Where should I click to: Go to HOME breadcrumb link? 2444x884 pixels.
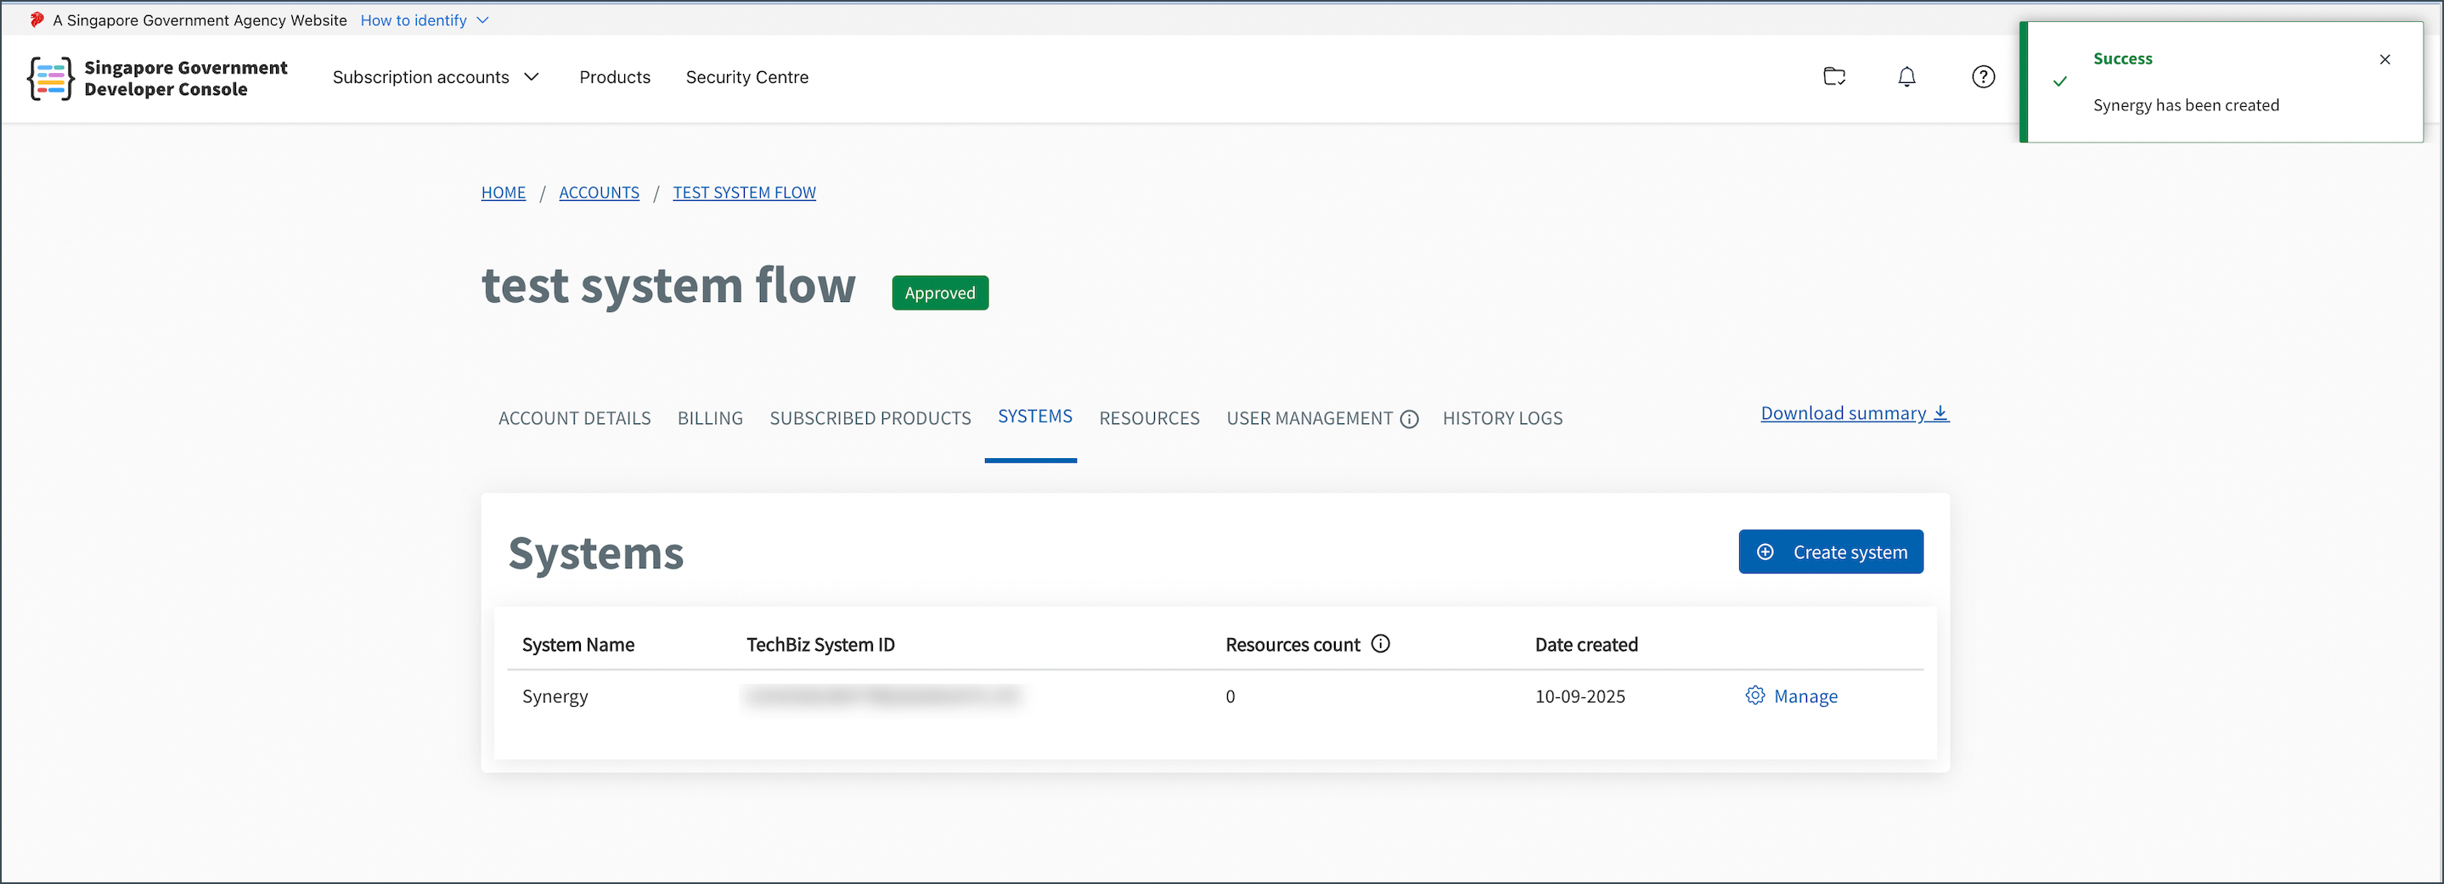coord(503,193)
